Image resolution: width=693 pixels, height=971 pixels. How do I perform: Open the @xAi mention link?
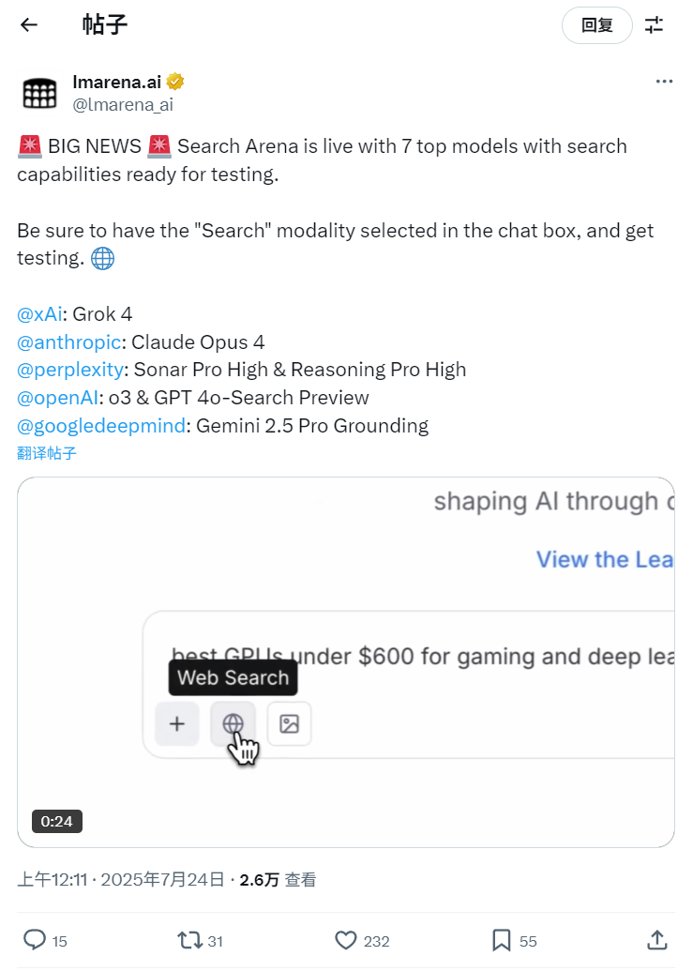(x=39, y=314)
